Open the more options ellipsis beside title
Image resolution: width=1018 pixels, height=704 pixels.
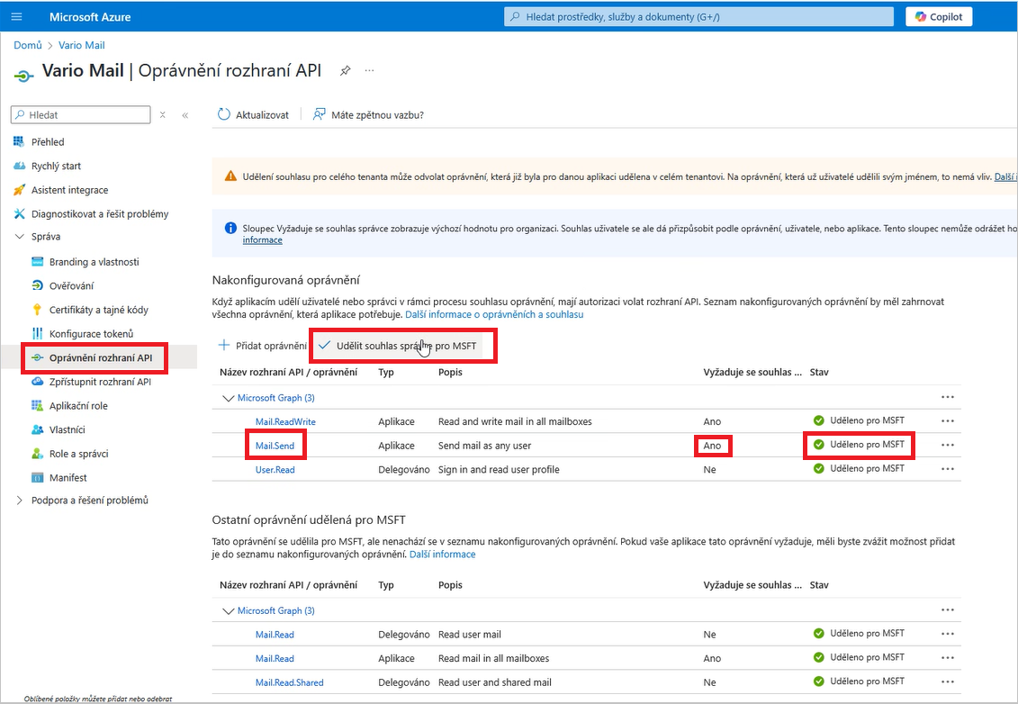369,70
